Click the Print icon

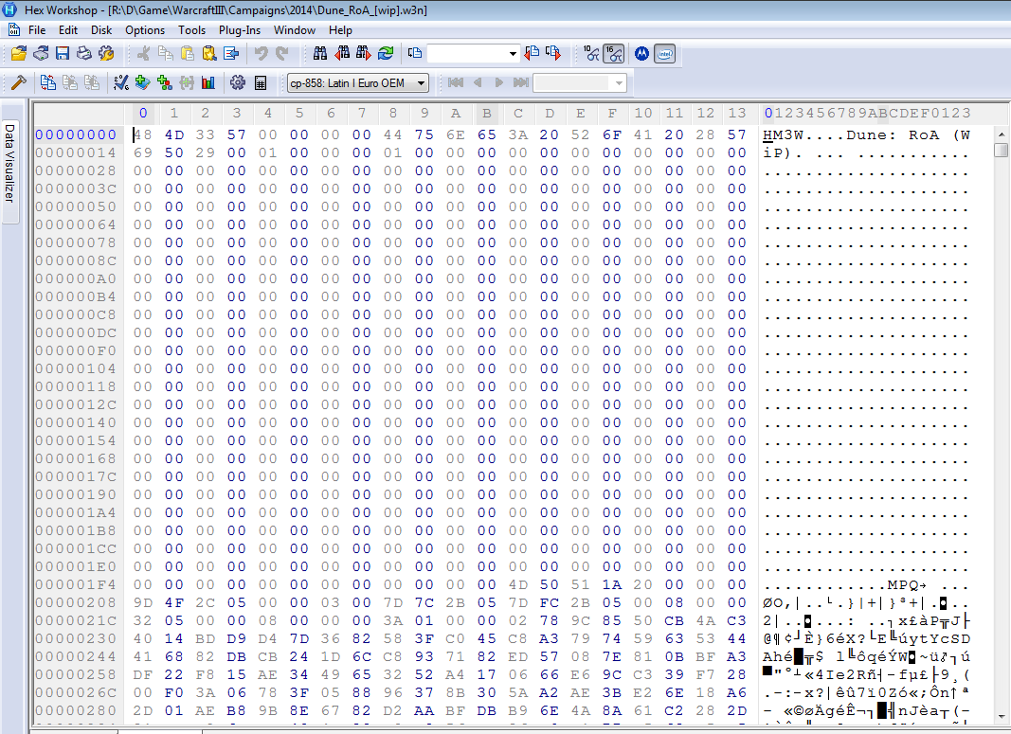[x=83, y=53]
